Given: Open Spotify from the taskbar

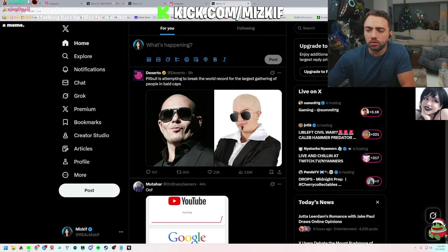Looking at the screenshot, I should coord(98,248).
